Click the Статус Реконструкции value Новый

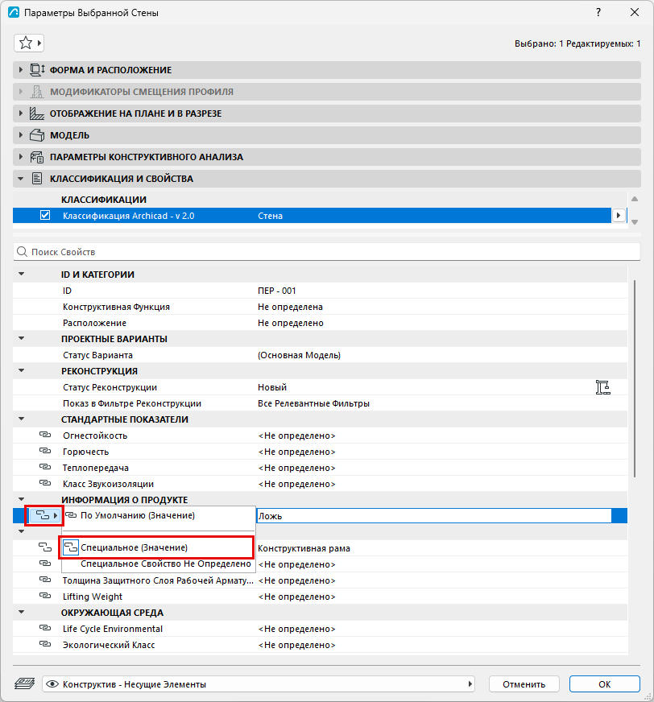[x=272, y=387]
